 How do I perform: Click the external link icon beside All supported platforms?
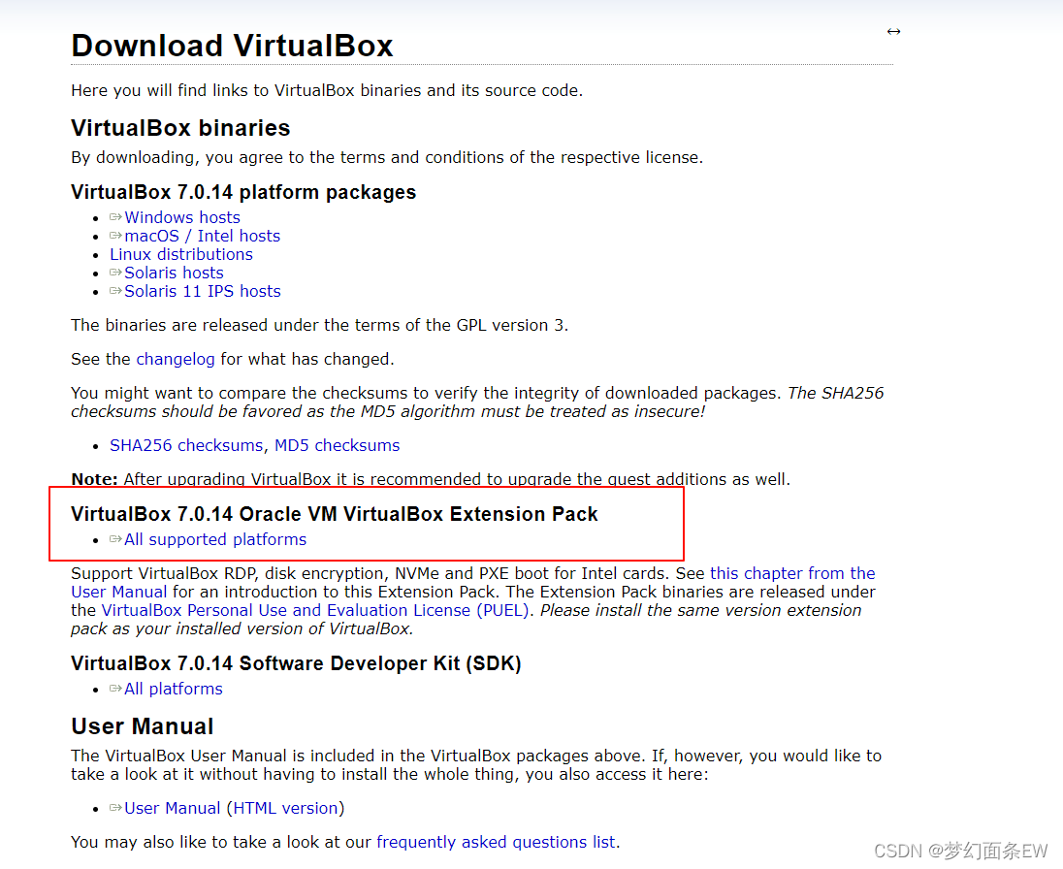[116, 539]
